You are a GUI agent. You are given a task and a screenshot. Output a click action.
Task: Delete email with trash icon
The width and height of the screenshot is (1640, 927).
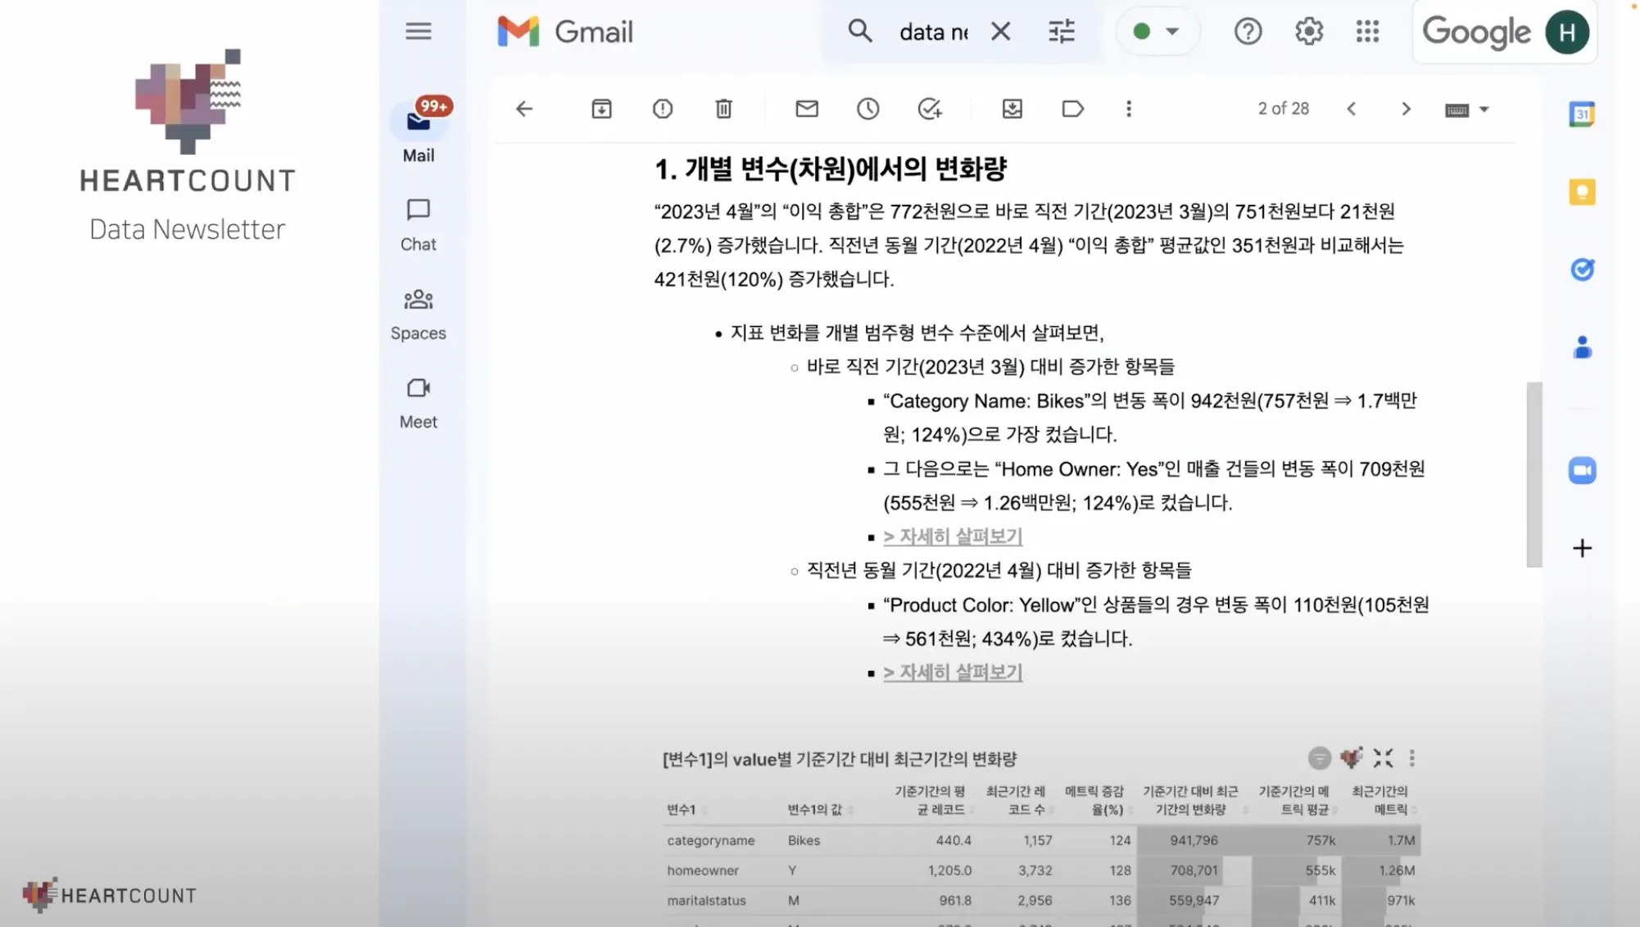(x=723, y=109)
